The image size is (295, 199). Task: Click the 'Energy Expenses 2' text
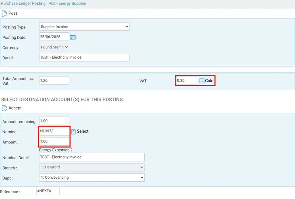[x=56, y=150]
